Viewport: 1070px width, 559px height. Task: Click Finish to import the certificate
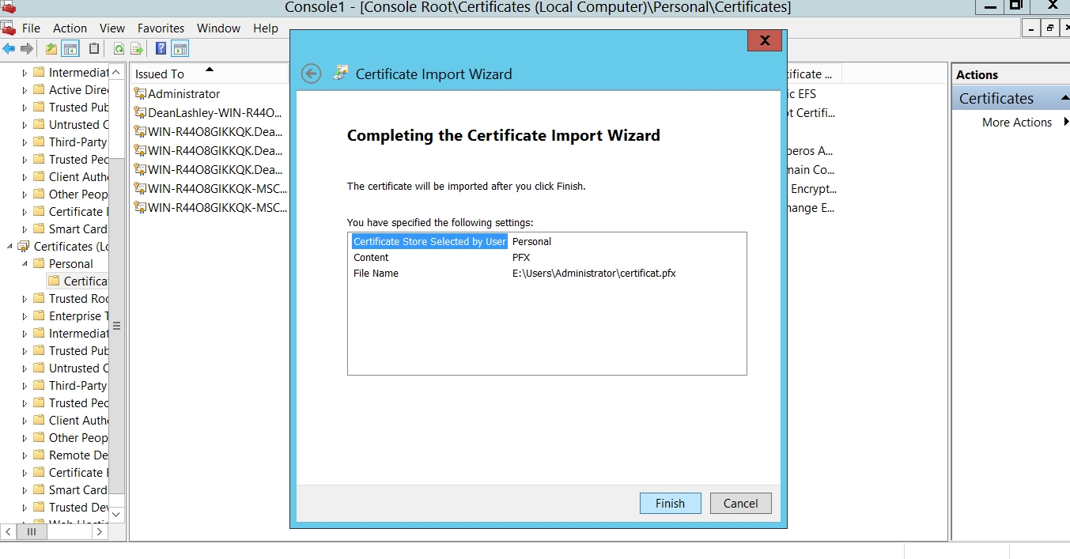pyautogui.click(x=670, y=504)
